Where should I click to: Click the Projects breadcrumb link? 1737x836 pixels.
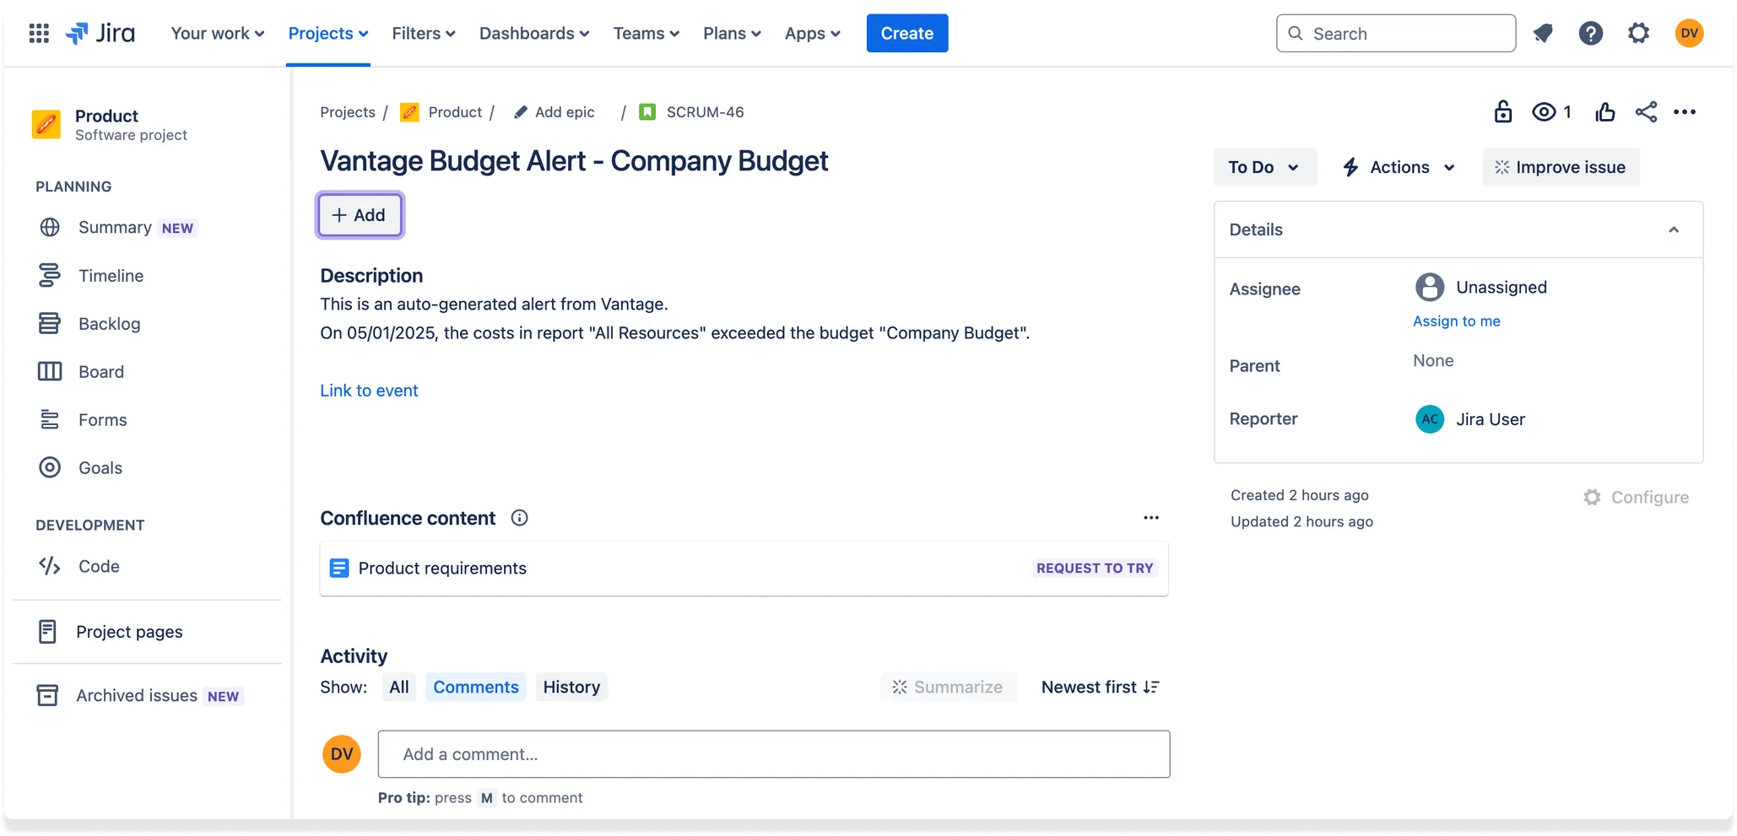pos(348,112)
